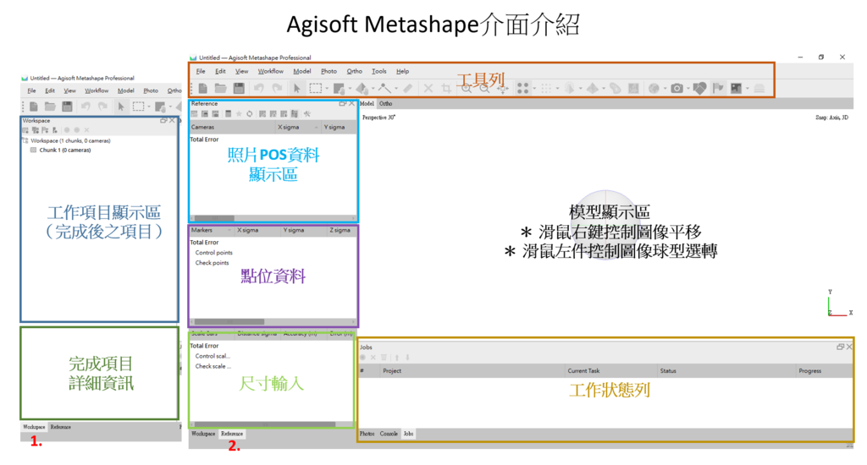867x465 pixels.
Task: Click Crop selection icon in main toolbar
Action: 446,89
